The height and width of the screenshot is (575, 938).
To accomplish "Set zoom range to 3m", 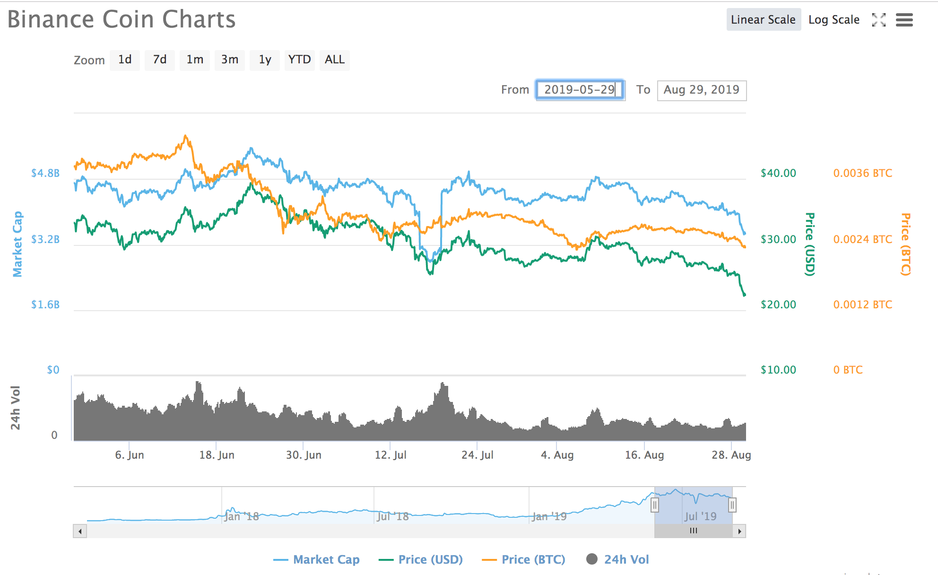I will pyautogui.click(x=230, y=60).
